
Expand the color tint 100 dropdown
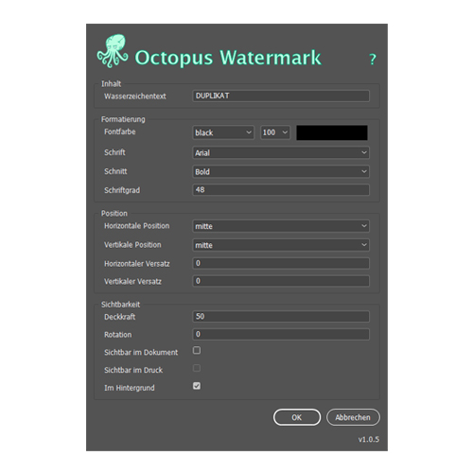pyautogui.click(x=275, y=132)
